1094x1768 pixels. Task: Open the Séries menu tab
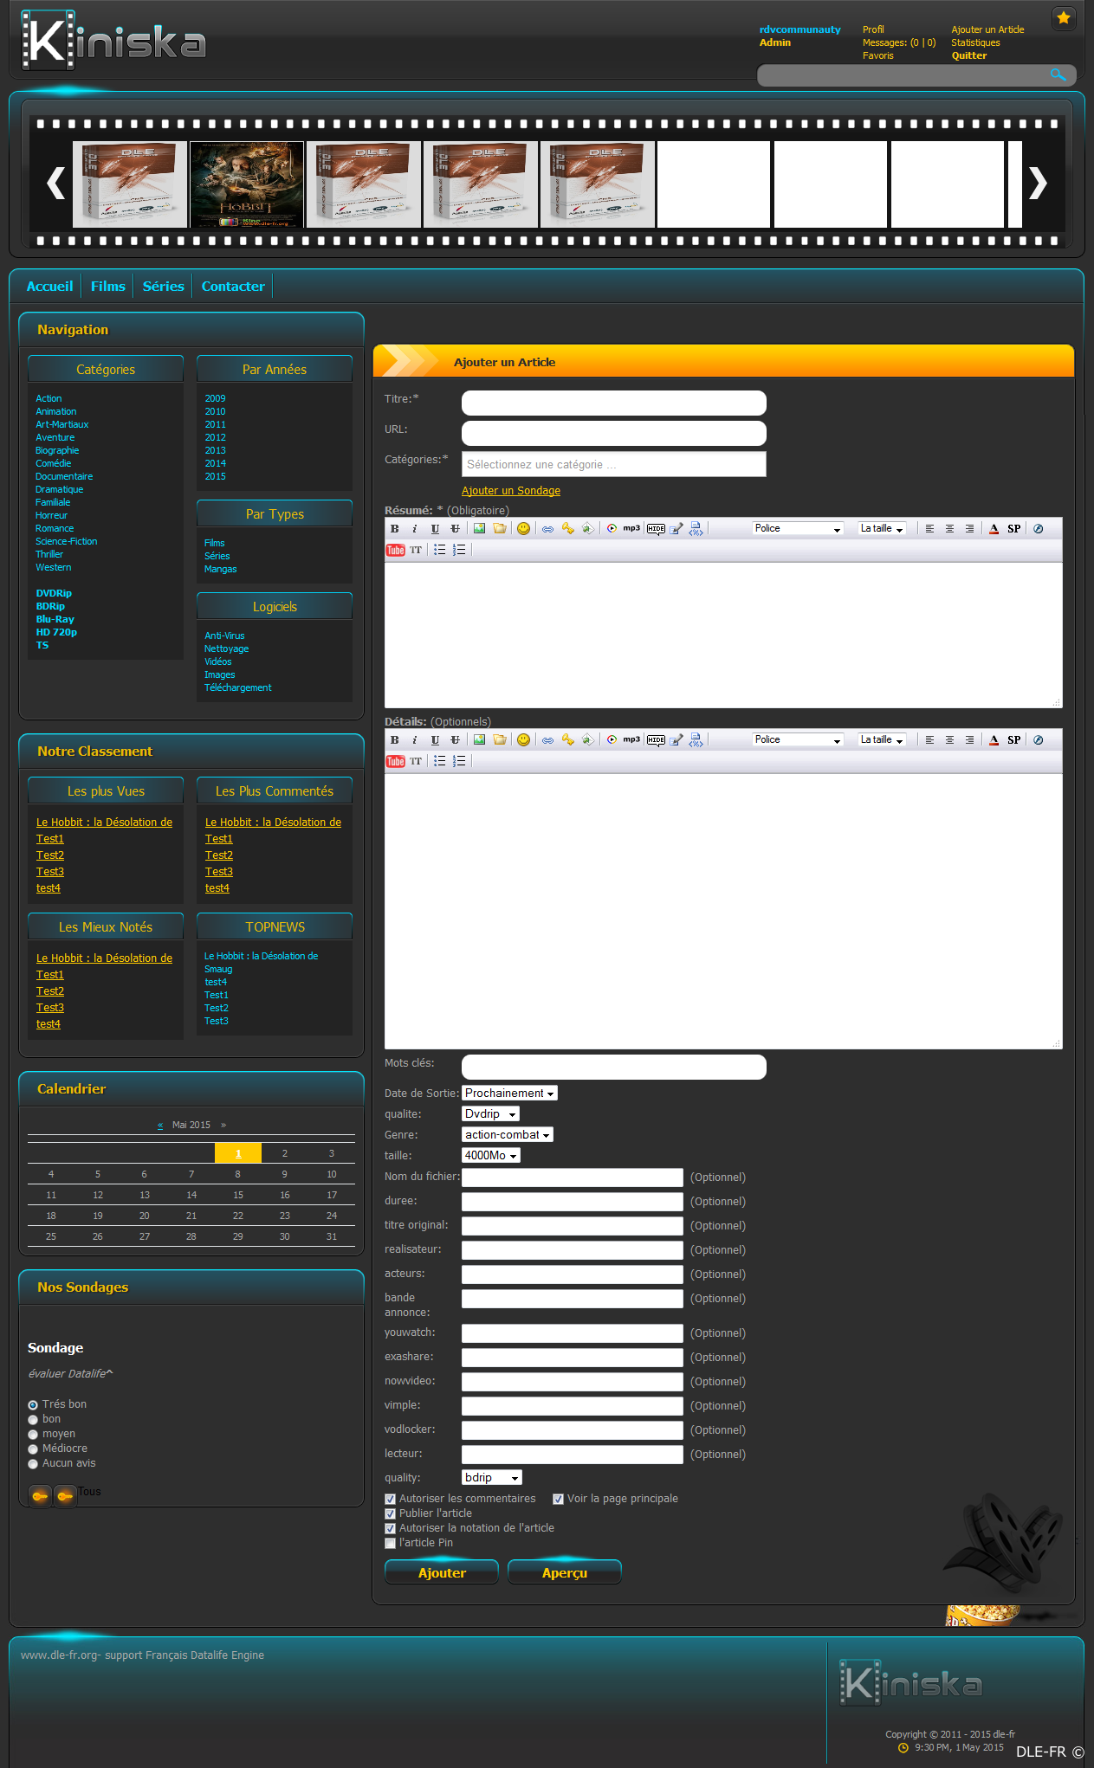point(164,287)
